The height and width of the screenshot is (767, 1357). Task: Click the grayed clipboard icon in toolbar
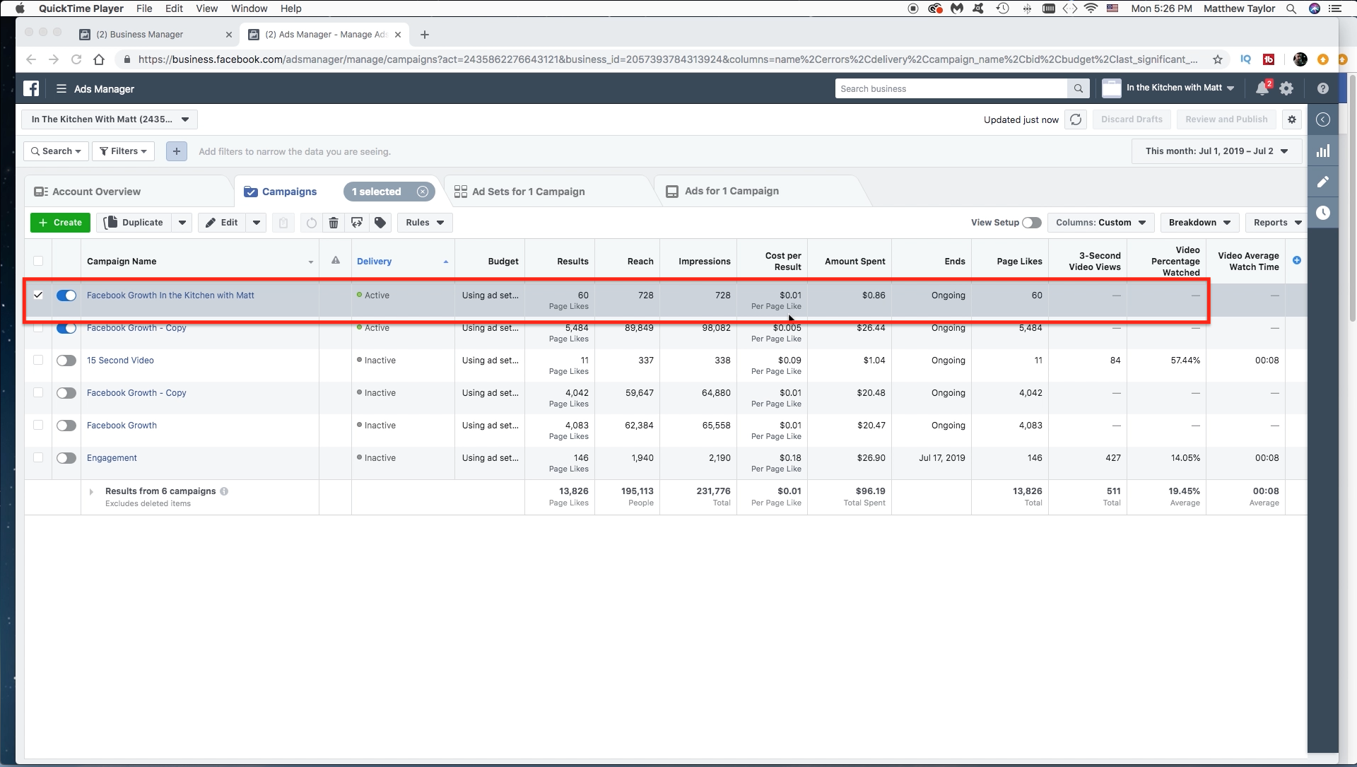pyautogui.click(x=283, y=223)
